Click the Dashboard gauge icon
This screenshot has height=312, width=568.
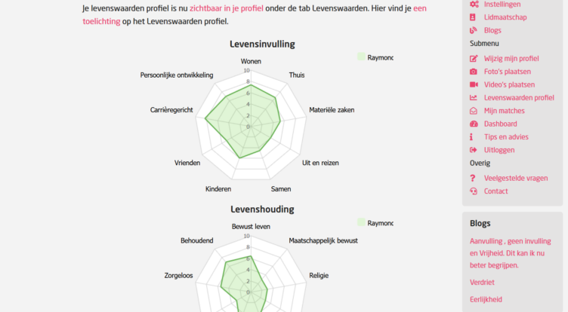point(474,124)
